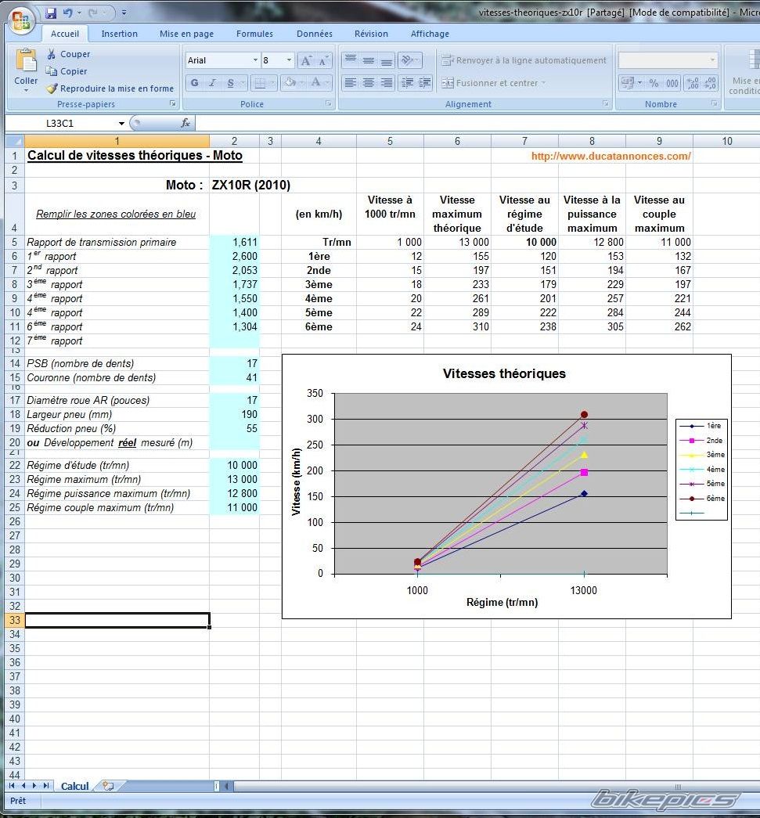This screenshot has height=818, width=760.
Task: Decrease cell indent
Action: pyautogui.click(x=407, y=83)
